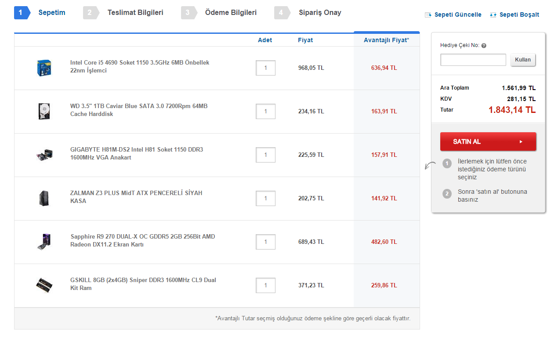
Task: Open the Sapphire R9 270 product title link
Action: (x=142, y=240)
